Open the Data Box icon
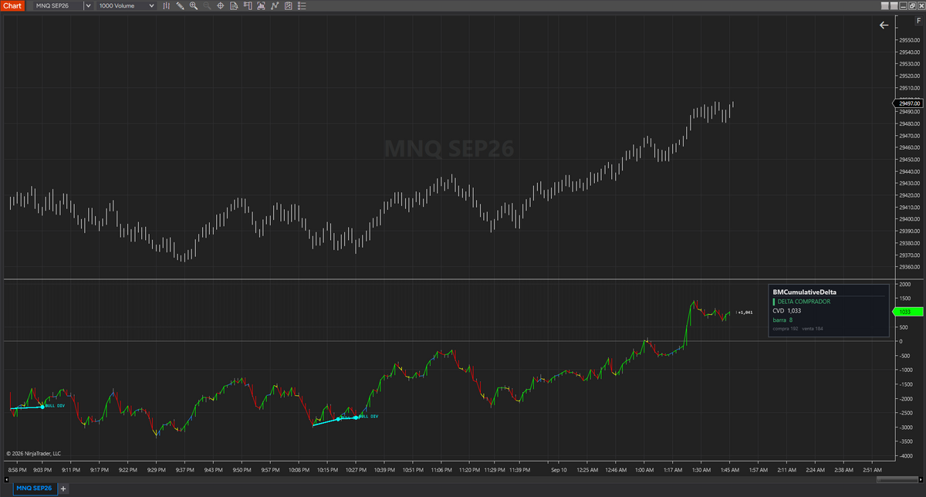Image resolution: width=926 pixels, height=497 pixels. [x=234, y=5]
